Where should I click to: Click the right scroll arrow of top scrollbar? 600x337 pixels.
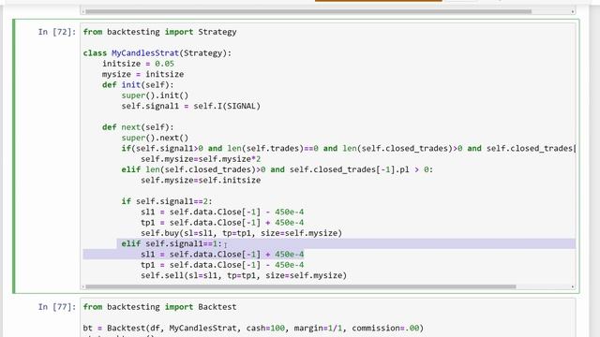coord(573,11)
